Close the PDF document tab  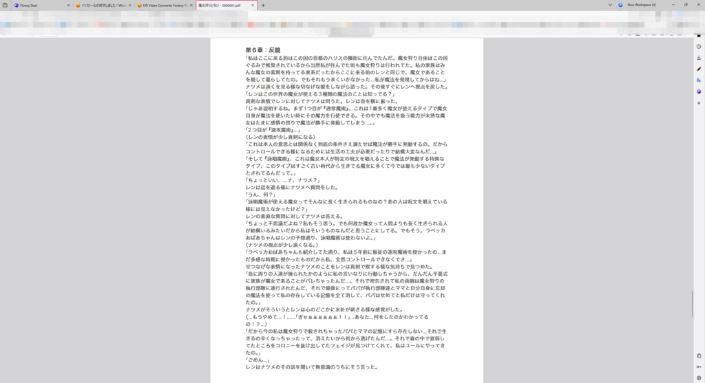pyautogui.click(x=253, y=6)
